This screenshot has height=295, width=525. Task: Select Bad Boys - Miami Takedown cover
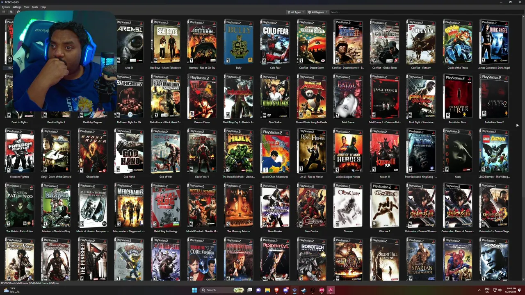point(166,42)
